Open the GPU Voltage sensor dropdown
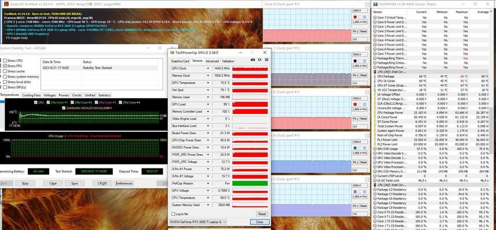496x230 pixels. [x=208, y=191]
